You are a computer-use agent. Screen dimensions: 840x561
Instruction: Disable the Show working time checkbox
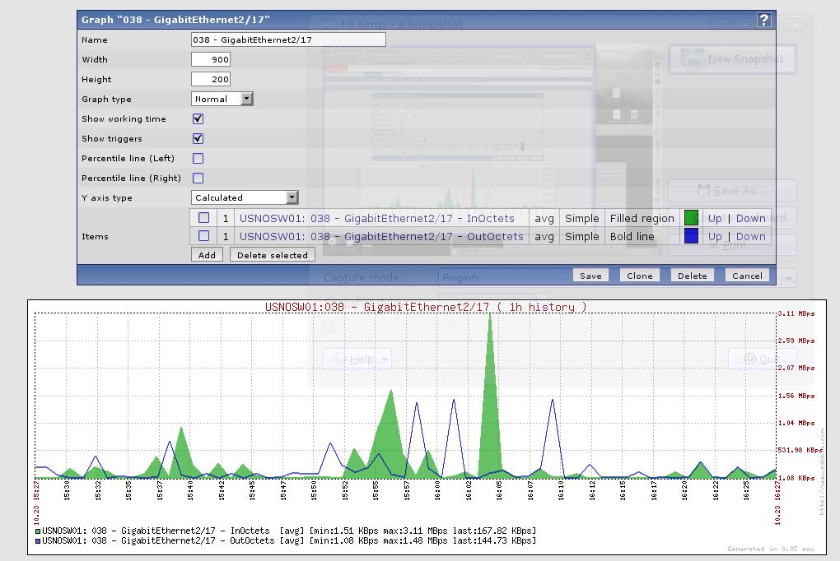tap(198, 118)
